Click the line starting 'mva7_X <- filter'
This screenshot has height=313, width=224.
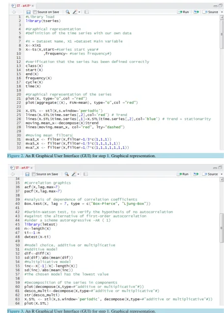coord(77,147)
